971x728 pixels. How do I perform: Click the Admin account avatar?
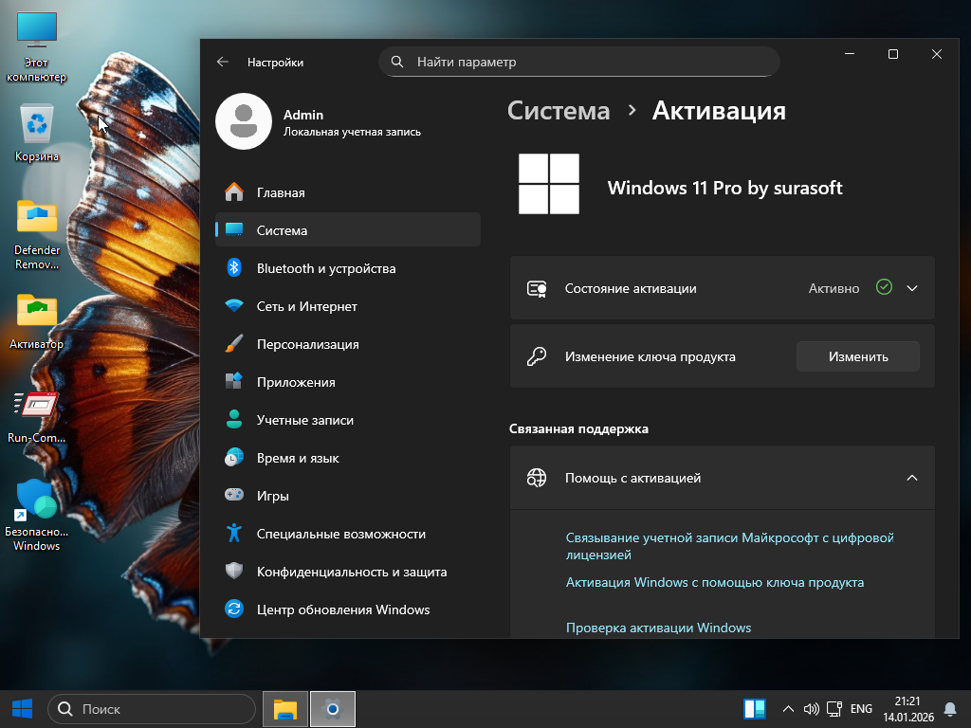[x=244, y=121]
